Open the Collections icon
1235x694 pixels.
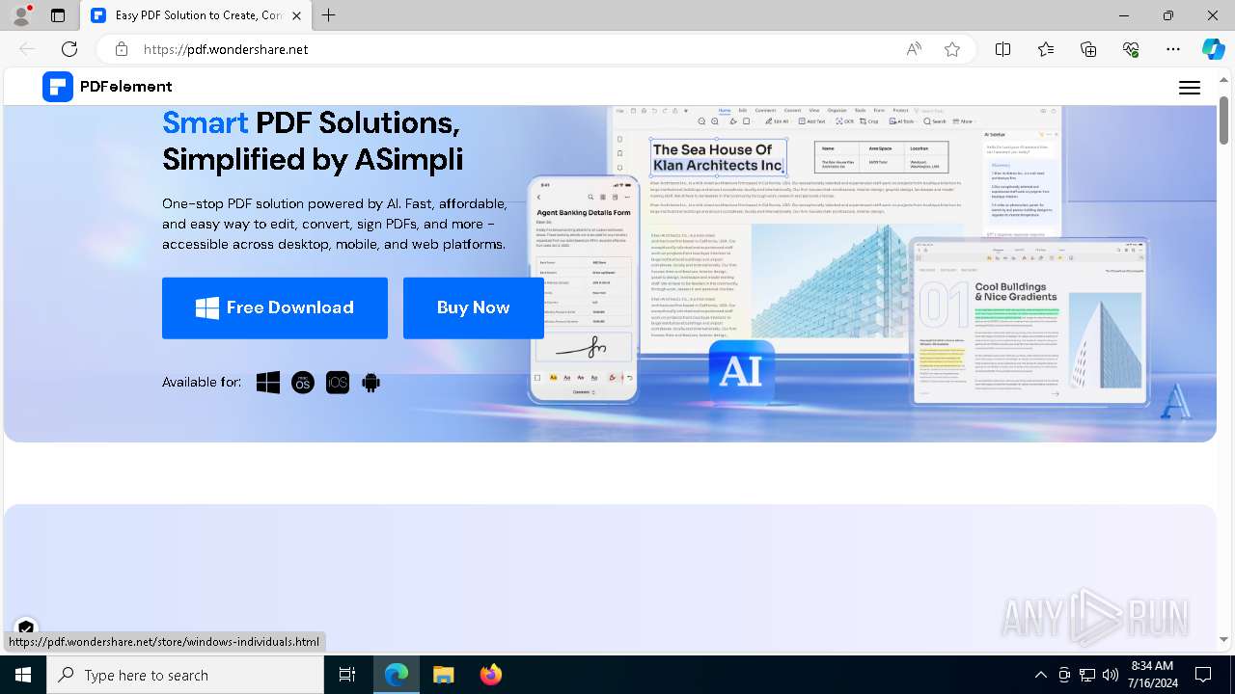pyautogui.click(x=1088, y=49)
